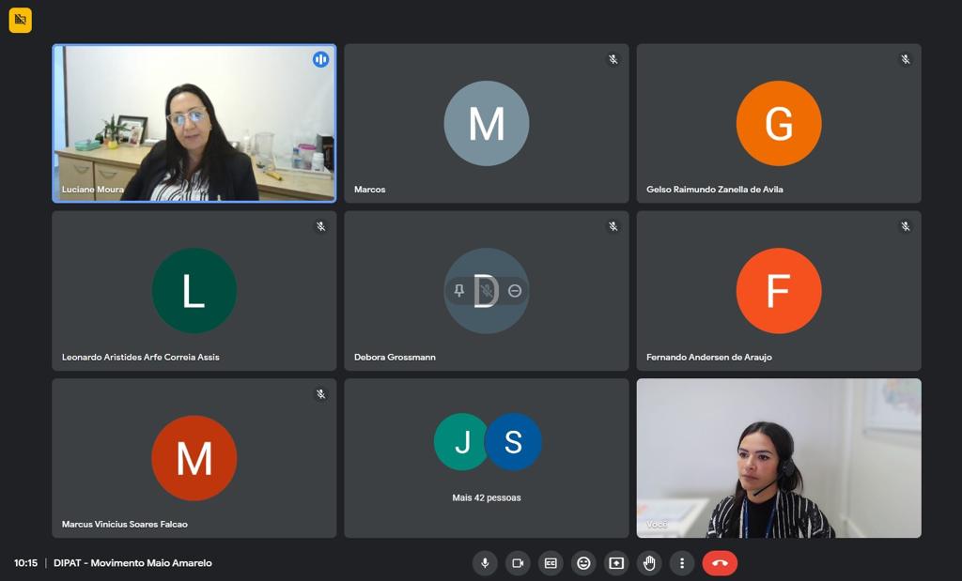Screen dimensions: 962x581
Task: Click Gelso Raimundo's orange G avatar
Action: (x=779, y=123)
